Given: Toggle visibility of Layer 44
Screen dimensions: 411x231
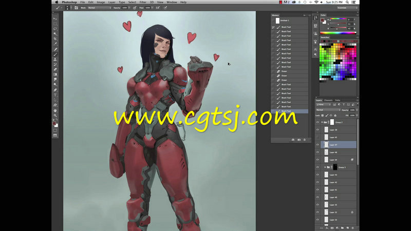Looking at the screenshot, I should coord(317,160).
